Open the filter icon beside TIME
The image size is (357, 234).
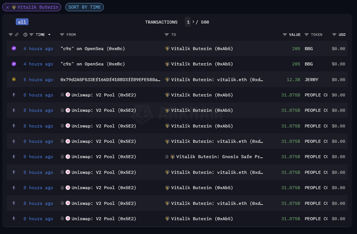click(31, 34)
